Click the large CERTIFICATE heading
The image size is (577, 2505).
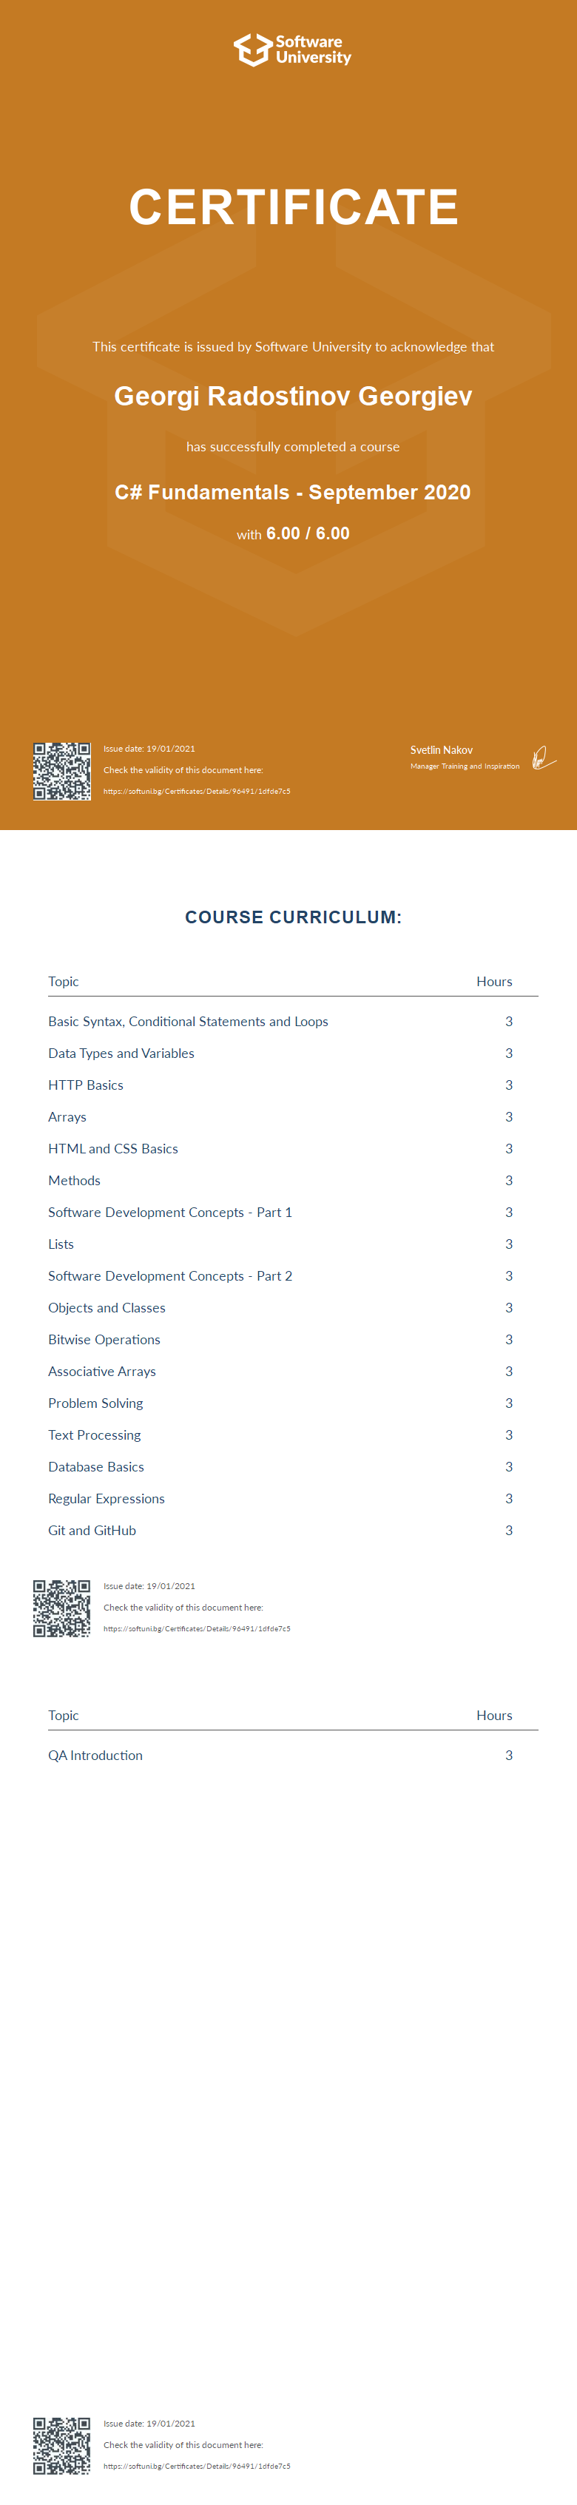point(293,207)
